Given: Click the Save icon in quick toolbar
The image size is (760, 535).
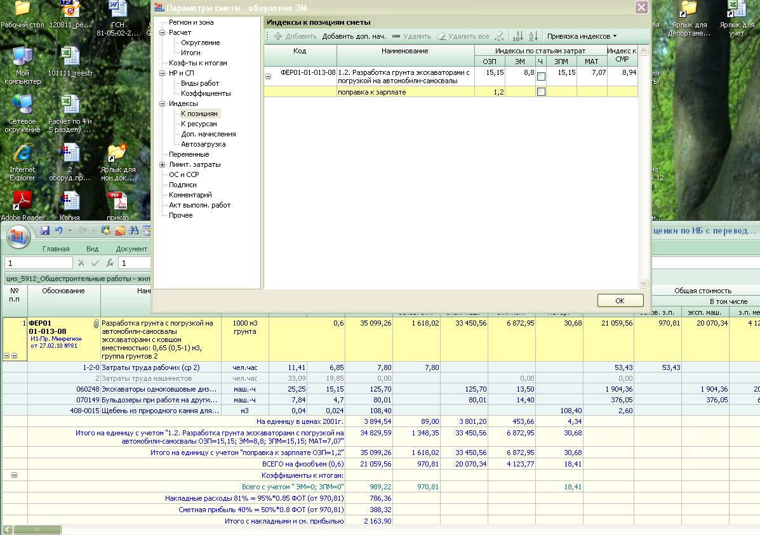Looking at the screenshot, I should [x=45, y=231].
